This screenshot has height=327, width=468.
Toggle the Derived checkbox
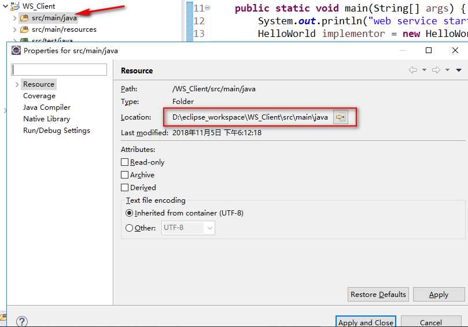124,188
